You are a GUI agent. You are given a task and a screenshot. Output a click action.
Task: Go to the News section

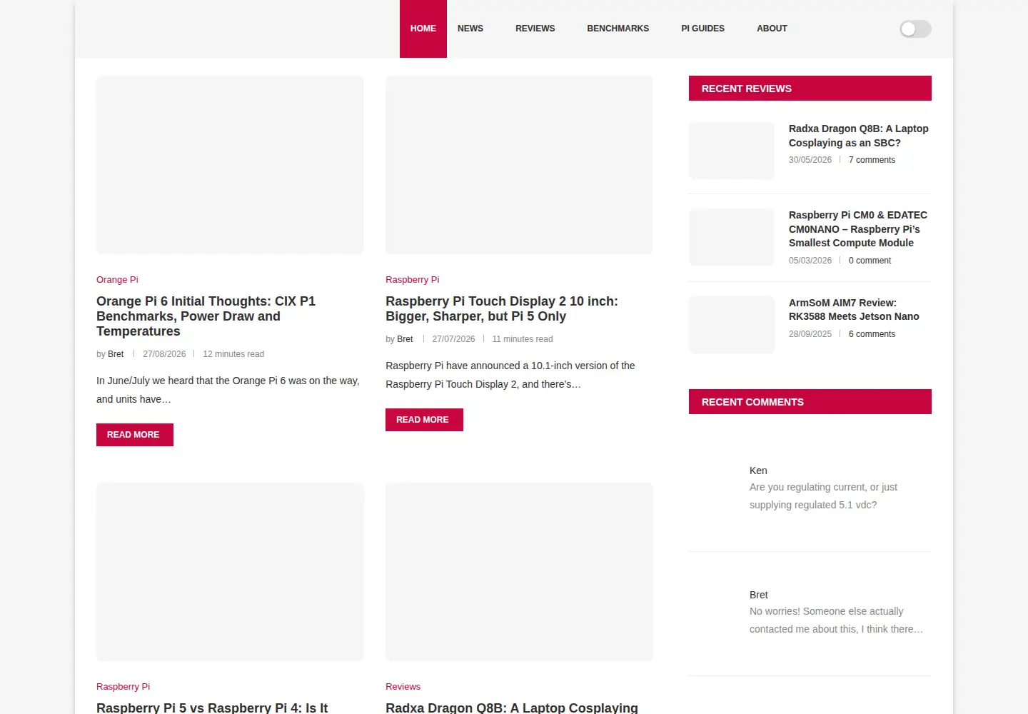point(470,29)
